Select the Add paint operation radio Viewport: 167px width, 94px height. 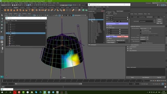(112, 12)
